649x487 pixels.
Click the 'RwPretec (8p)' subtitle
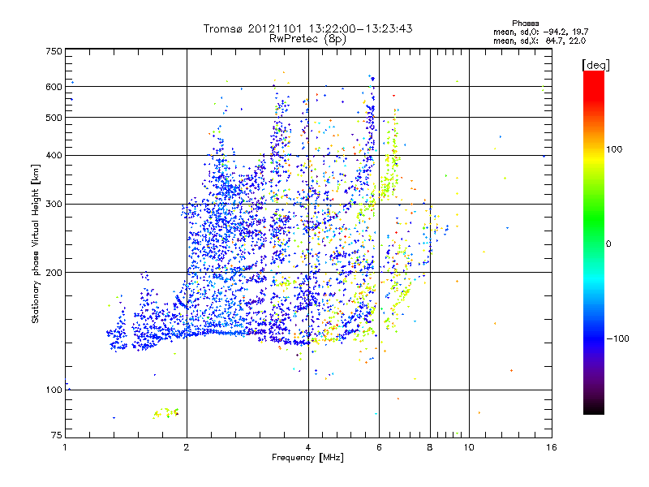coord(307,39)
